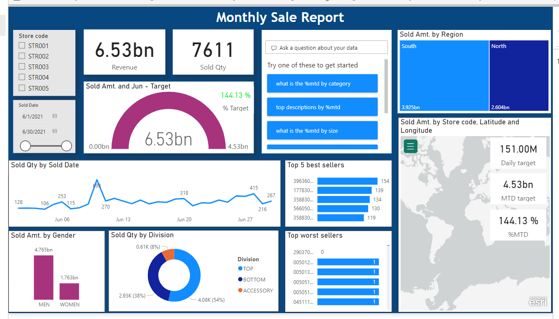Click the esri logo on the map
Image resolution: width=559 pixels, height=319 pixels.
click(538, 301)
